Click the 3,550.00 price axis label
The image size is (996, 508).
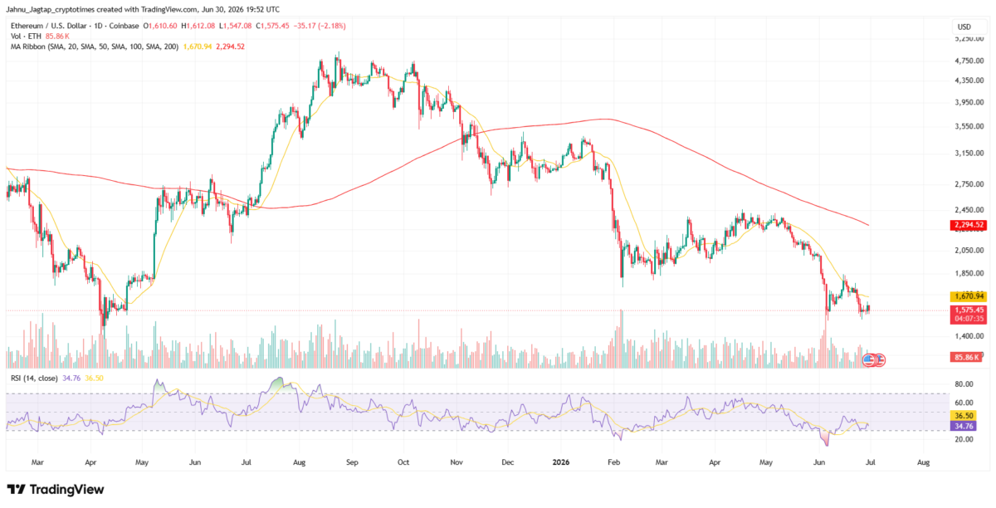click(969, 126)
